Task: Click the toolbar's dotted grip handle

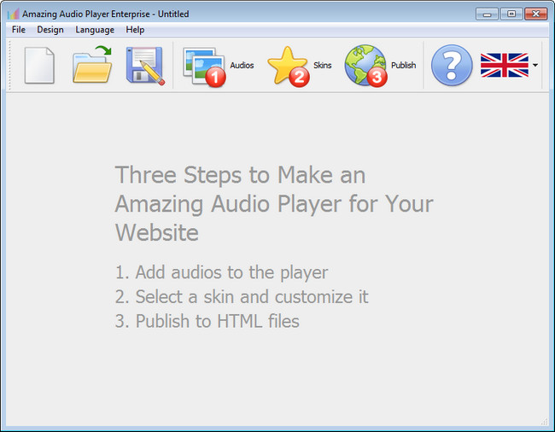Action: 10,66
